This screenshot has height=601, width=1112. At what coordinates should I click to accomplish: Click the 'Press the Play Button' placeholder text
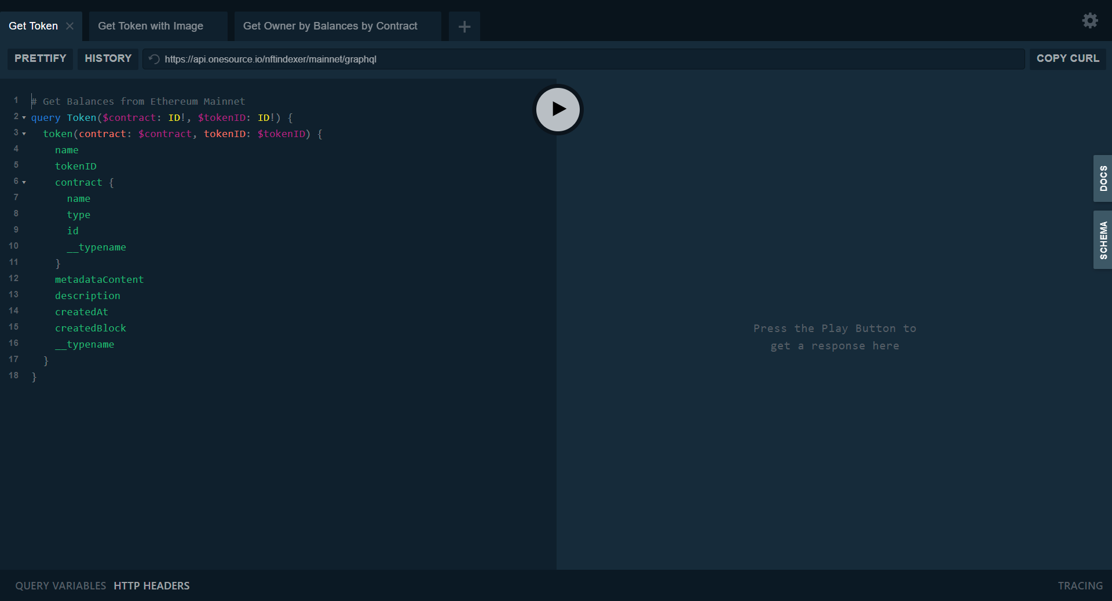point(835,337)
